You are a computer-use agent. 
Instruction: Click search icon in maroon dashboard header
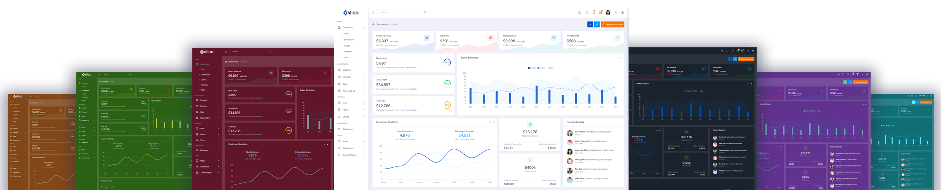270,51
